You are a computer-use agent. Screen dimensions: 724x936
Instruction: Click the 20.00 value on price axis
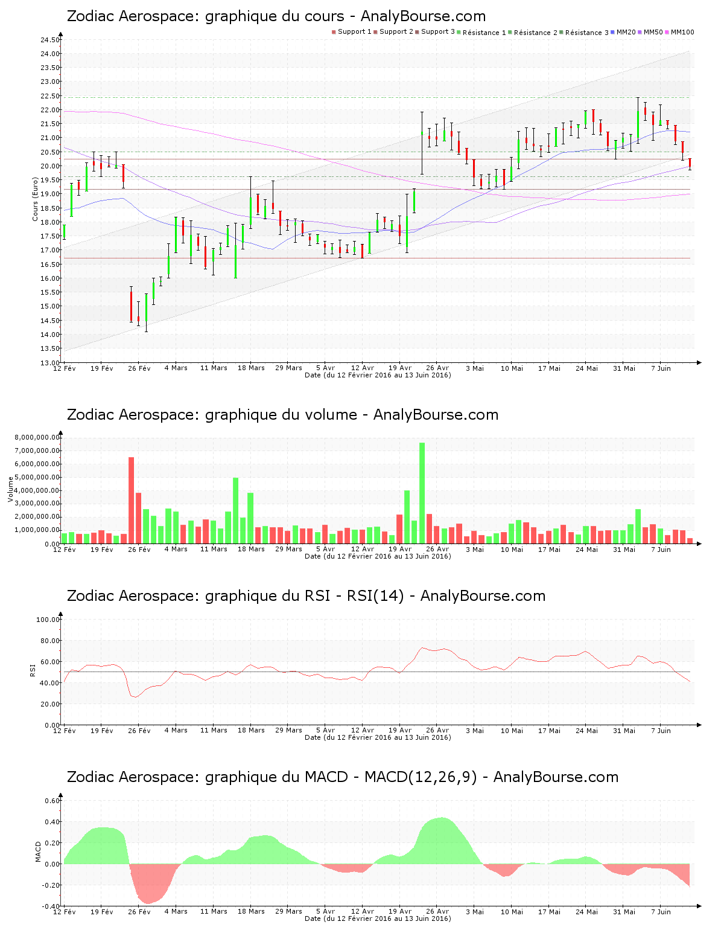coord(51,166)
